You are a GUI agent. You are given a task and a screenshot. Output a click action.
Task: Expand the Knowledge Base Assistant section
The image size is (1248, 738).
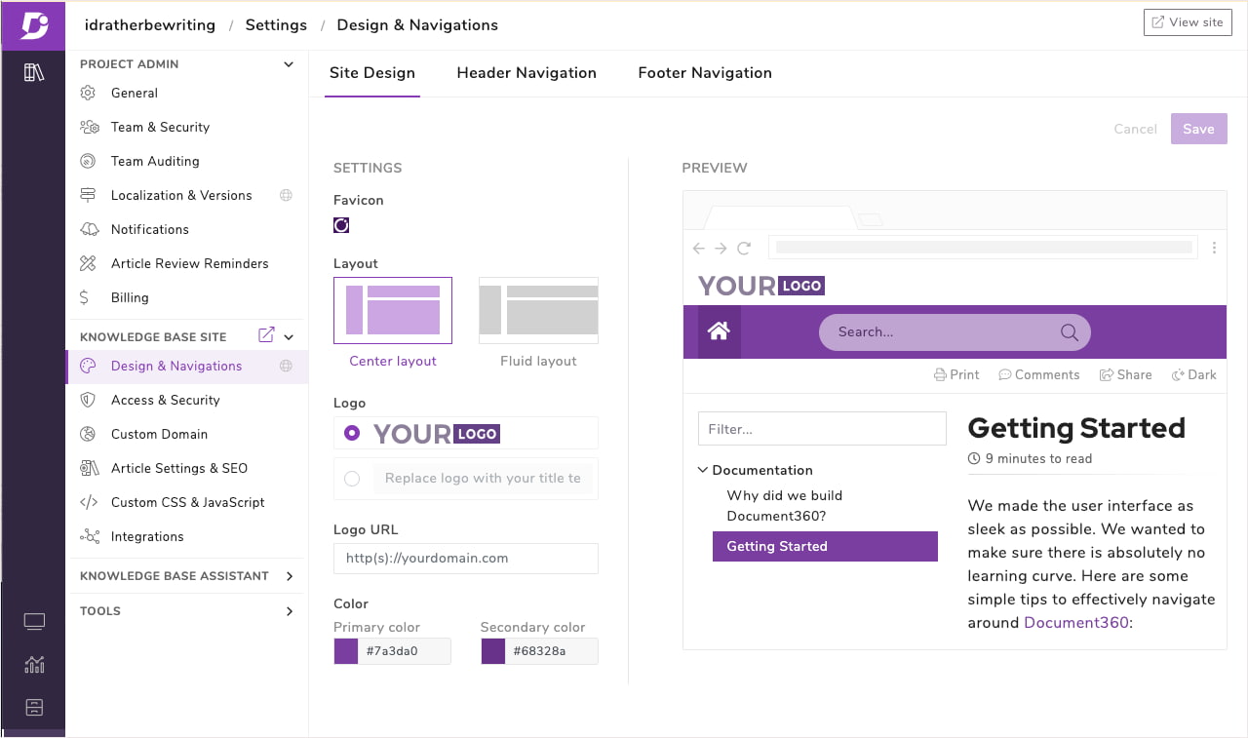(x=289, y=576)
